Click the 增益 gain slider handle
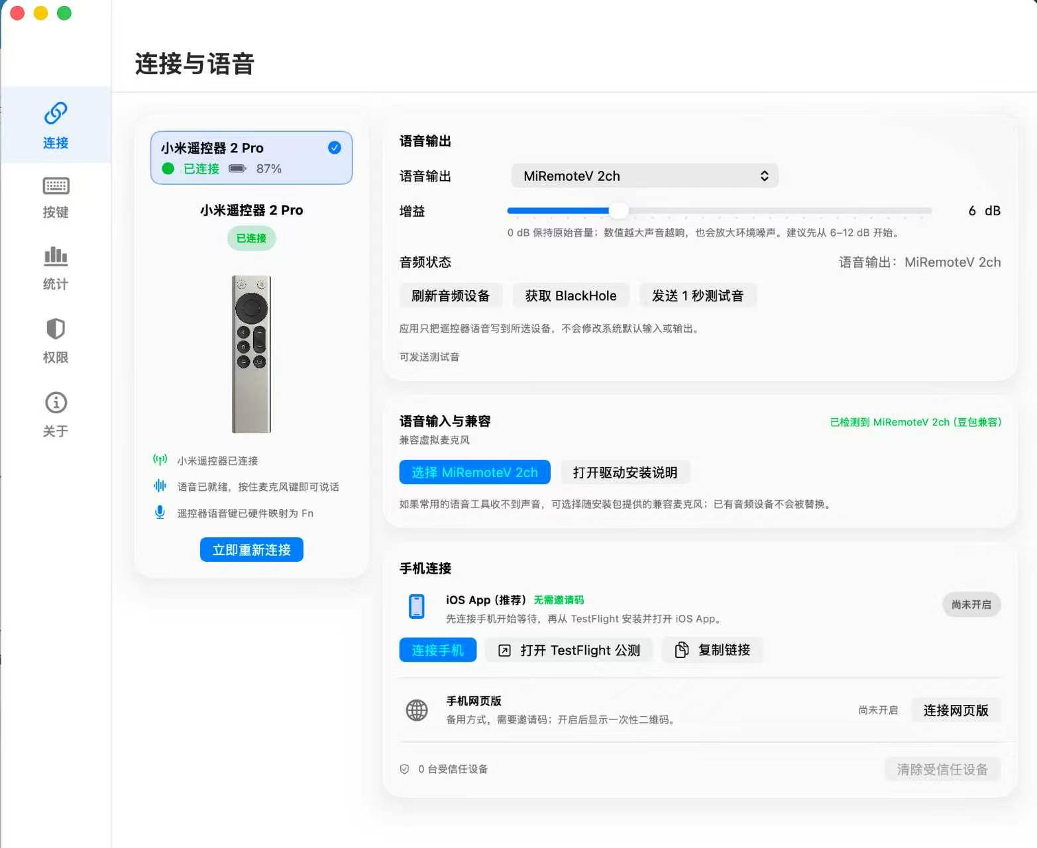 (618, 211)
